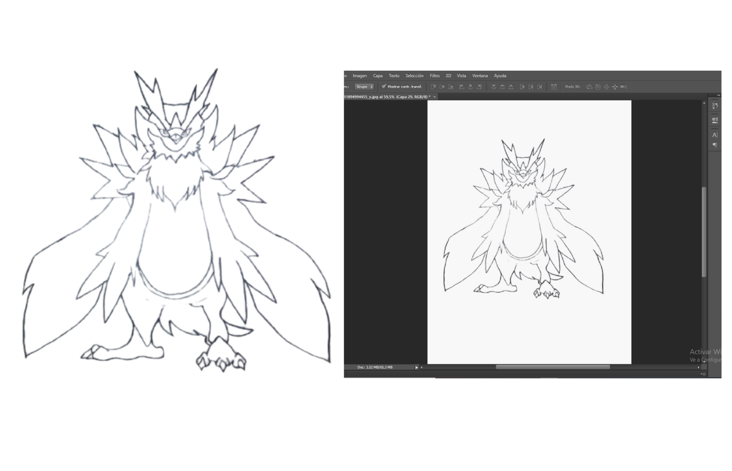Close the _y.jpg document tab

pyautogui.click(x=435, y=97)
